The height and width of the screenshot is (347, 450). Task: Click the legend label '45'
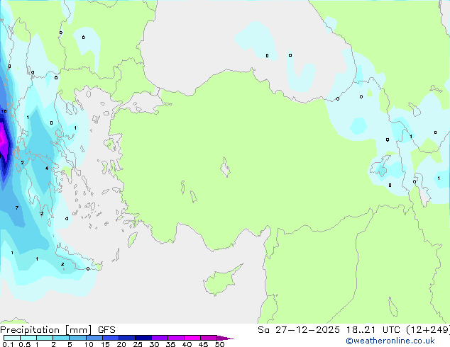(203, 344)
